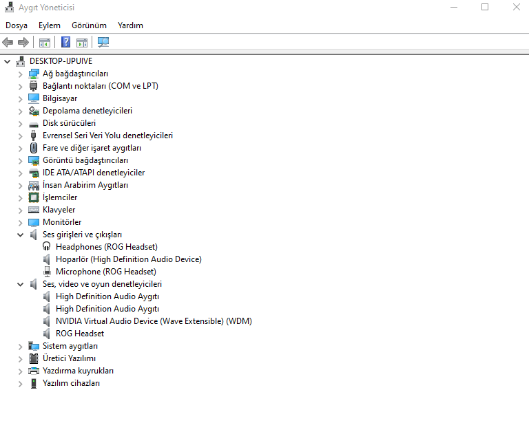The image size is (529, 445).
Task: Click the show/hide console tree toolbar icon
Action: (x=45, y=43)
